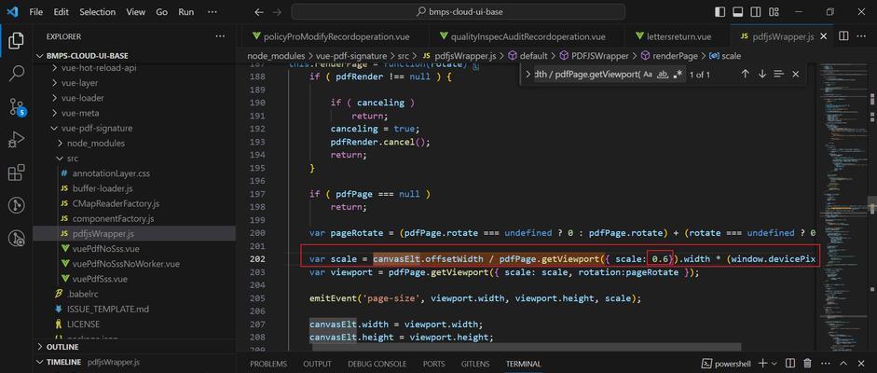Go forward with the navigation arrow
The width and height of the screenshot is (877, 373).
coord(277,12)
